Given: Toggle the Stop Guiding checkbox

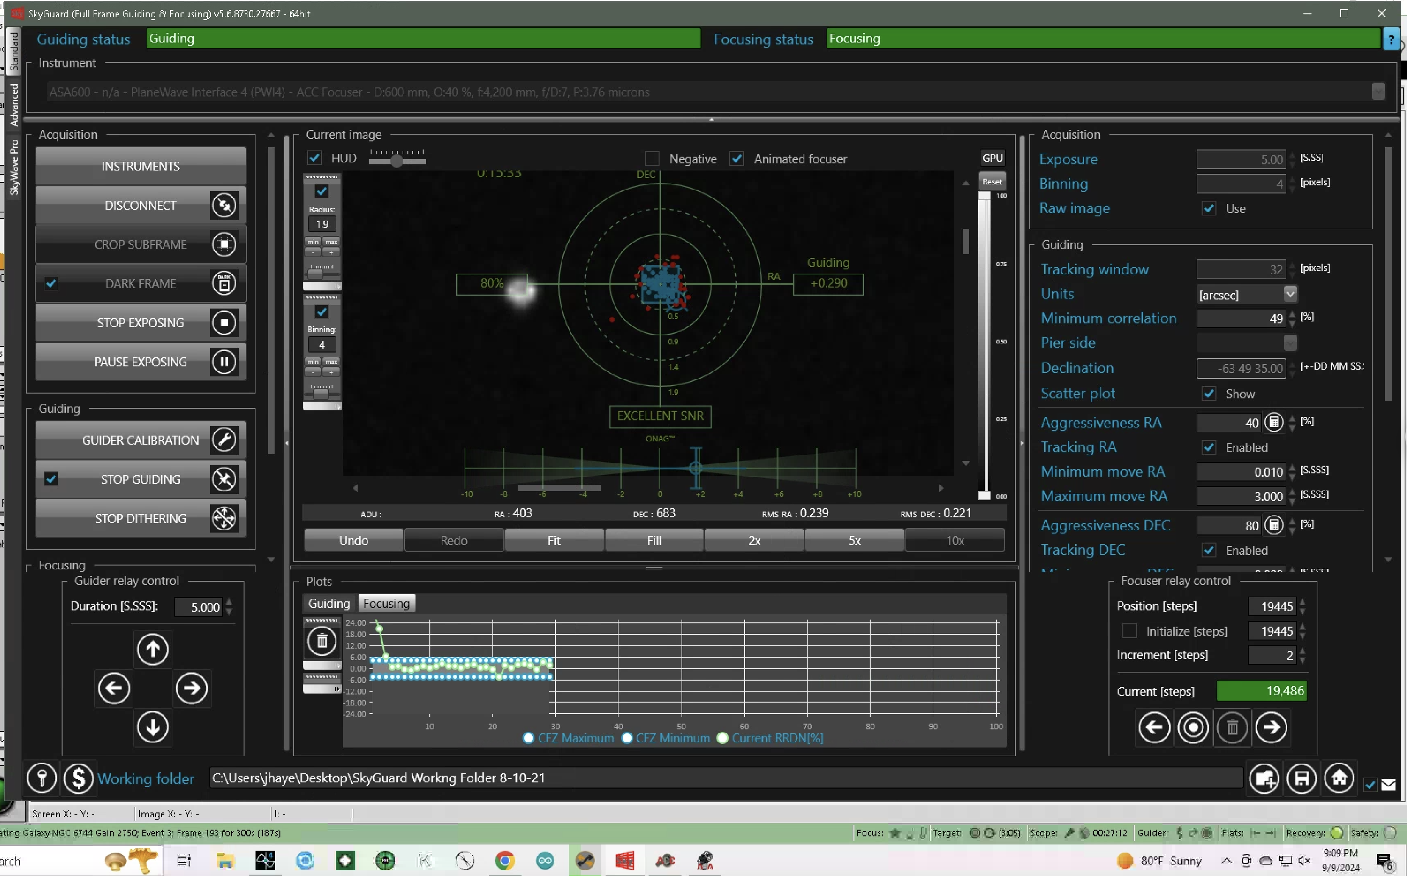Looking at the screenshot, I should [51, 479].
